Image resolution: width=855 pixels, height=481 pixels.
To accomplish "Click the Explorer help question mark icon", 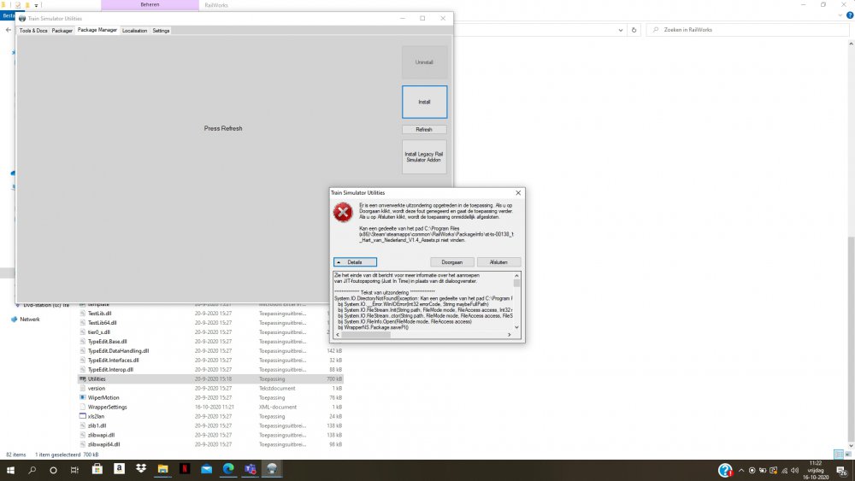I will (x=850, y=15).
